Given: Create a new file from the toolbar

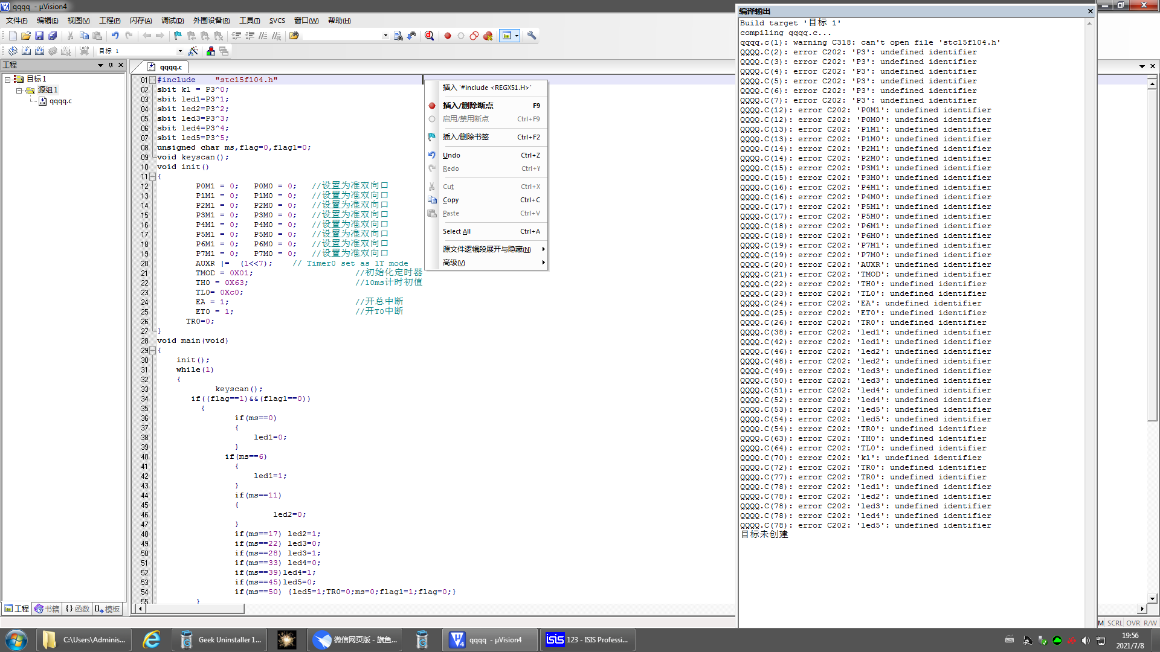Looking at the screenshot, I should pyautogui.click(x=13, y=36).
